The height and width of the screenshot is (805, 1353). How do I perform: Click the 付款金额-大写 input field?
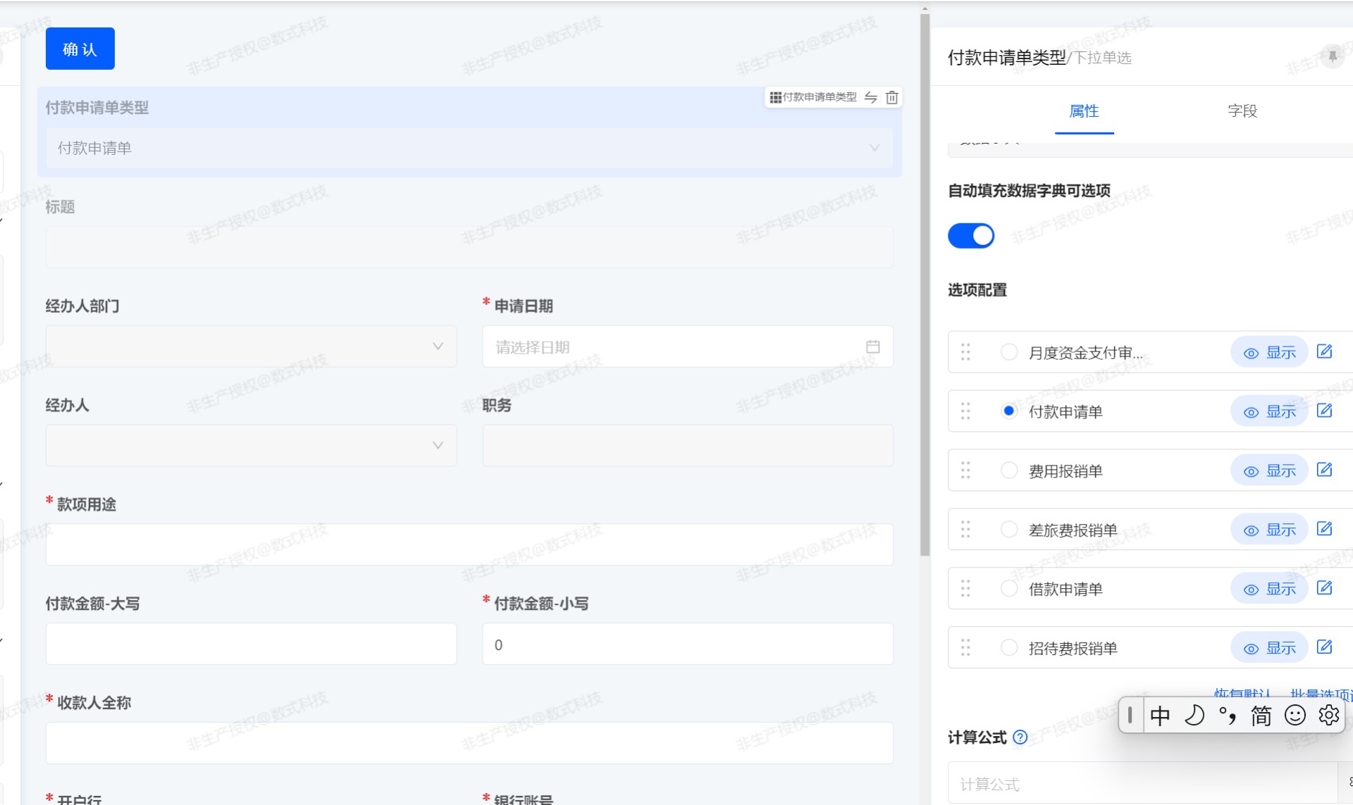coord(251,644)
